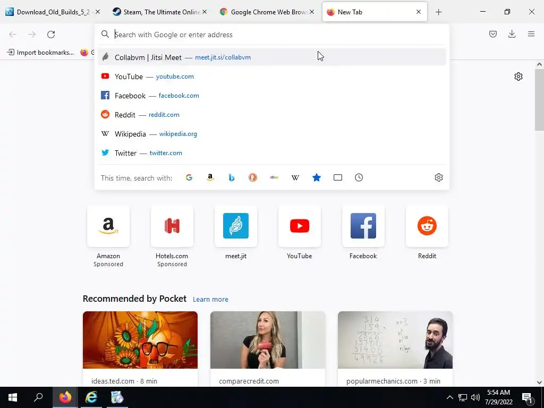Search this time with Amazon
Viewport: 544px width, 408px height.
pos(210,177)
